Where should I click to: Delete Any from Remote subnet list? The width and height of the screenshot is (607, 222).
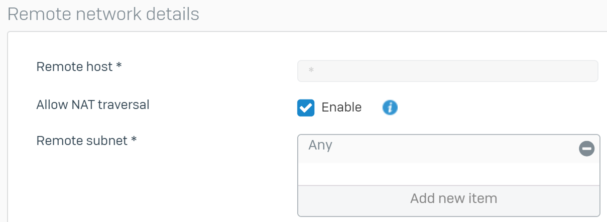(586, 148)
